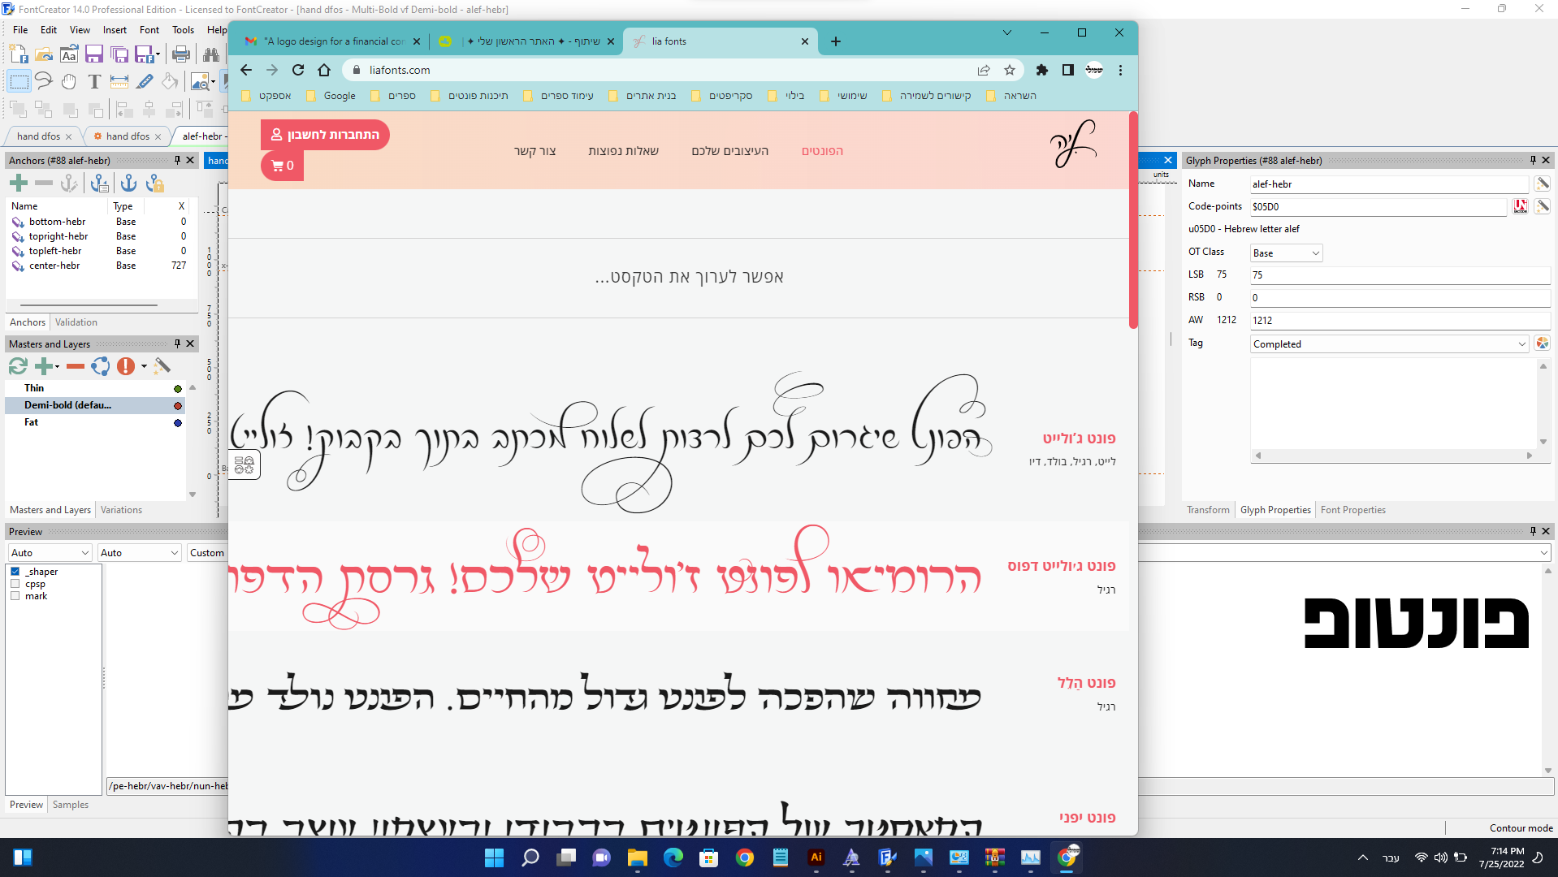Click the red color dot for Demi-bold master
Viewport: 1558px width, 877px height.
[x=178, y=406]
